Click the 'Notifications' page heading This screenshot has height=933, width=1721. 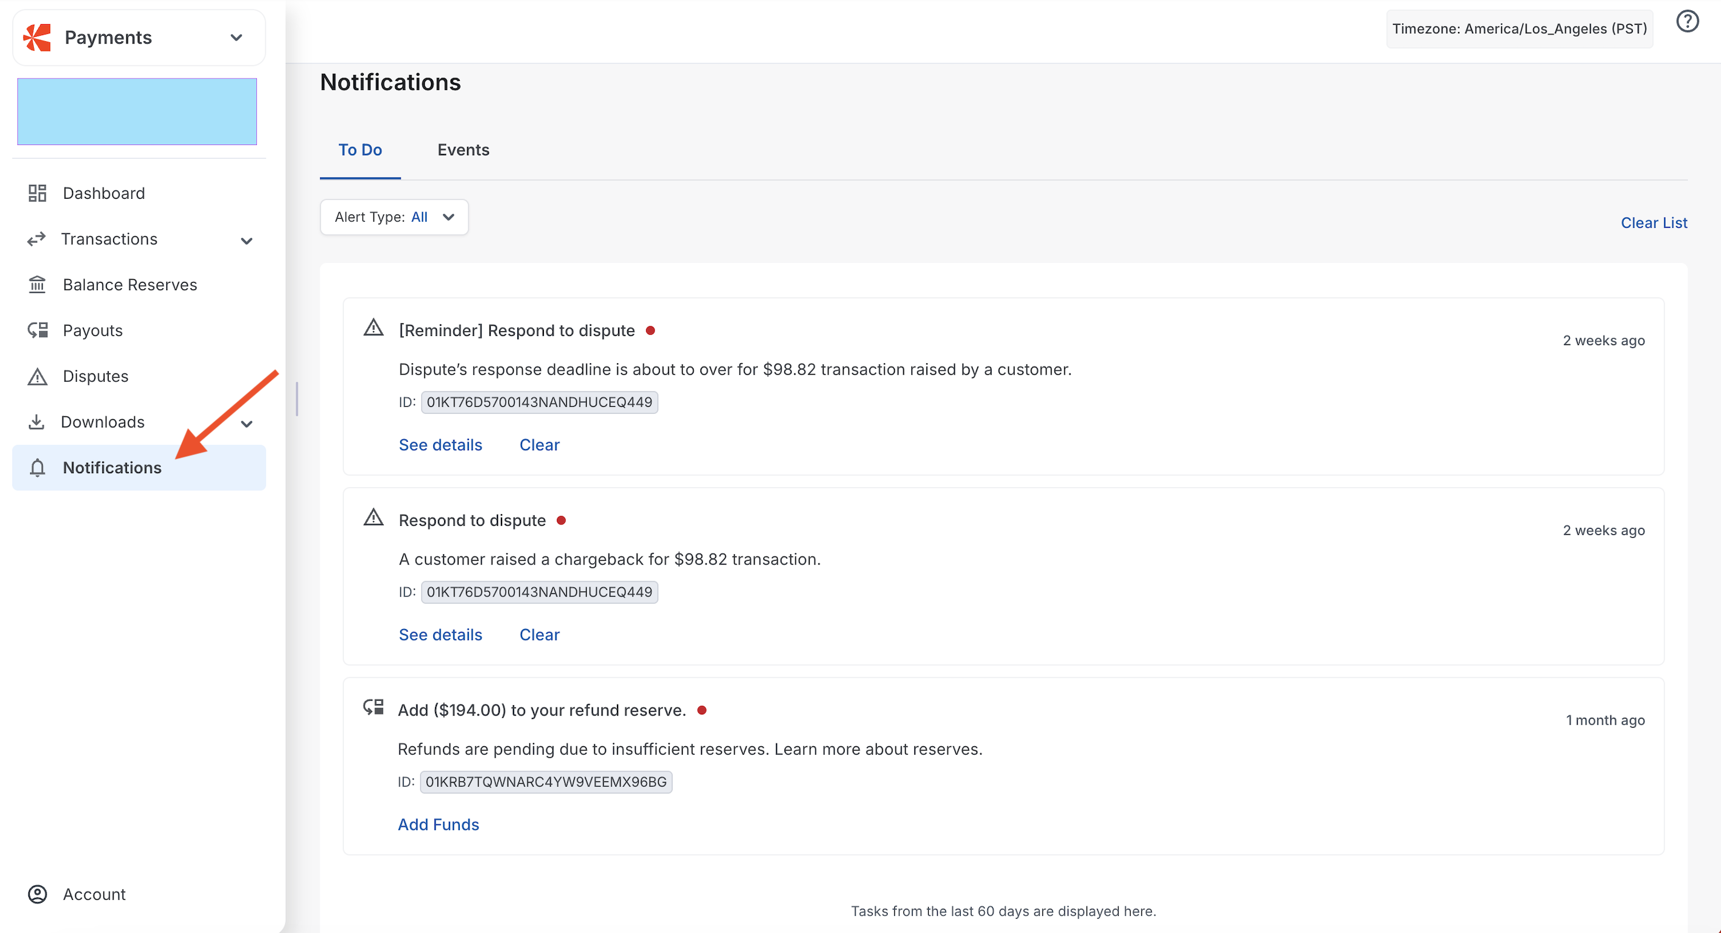click(x=390, y=82)
